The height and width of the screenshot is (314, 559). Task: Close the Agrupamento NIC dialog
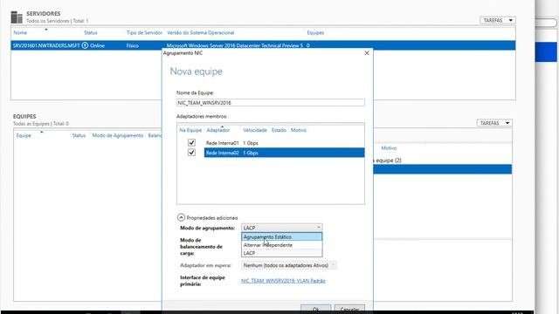pyautogui.click(x=367, y=53)
